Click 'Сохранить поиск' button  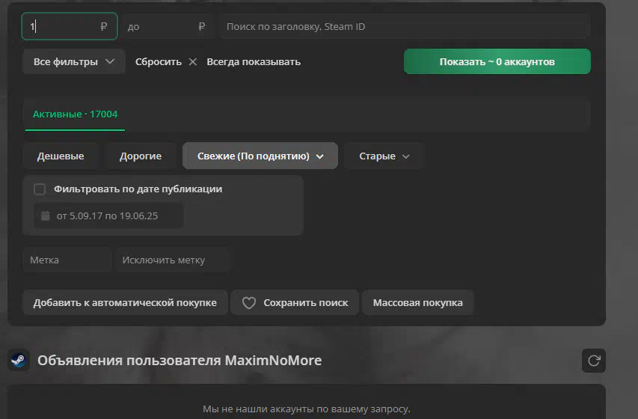coord(295,302)
